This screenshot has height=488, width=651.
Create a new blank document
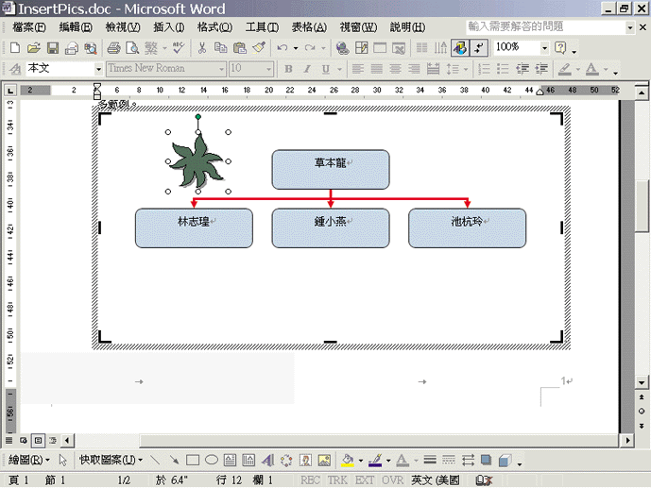tap(15, 48)
